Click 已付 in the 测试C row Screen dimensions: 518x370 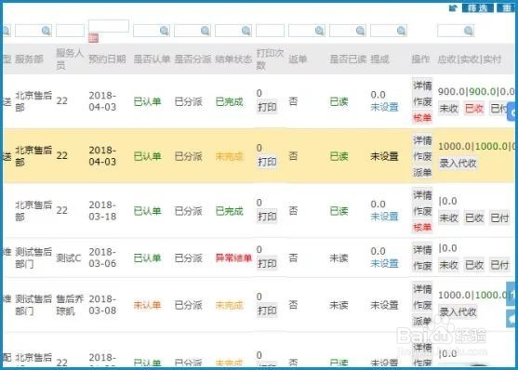click(499, 265)
